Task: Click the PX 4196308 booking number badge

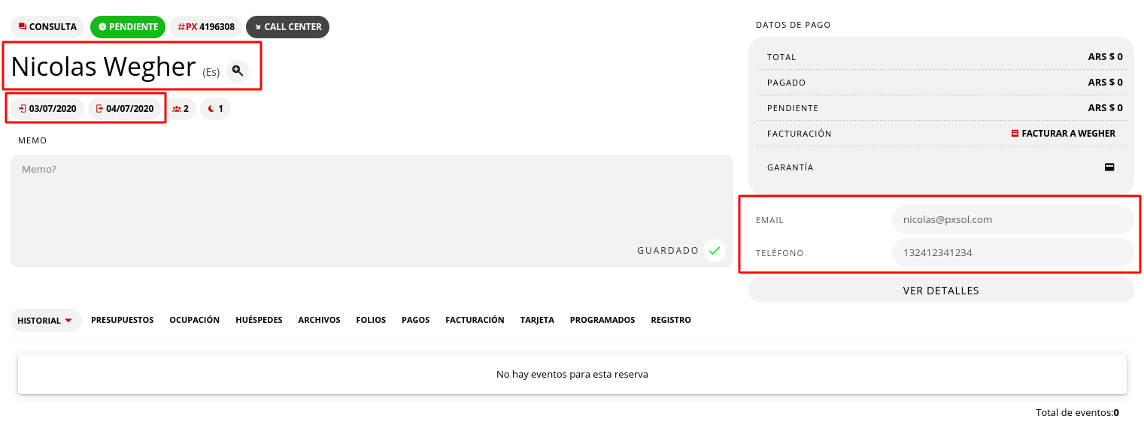Action: click(x=206, y=27)
